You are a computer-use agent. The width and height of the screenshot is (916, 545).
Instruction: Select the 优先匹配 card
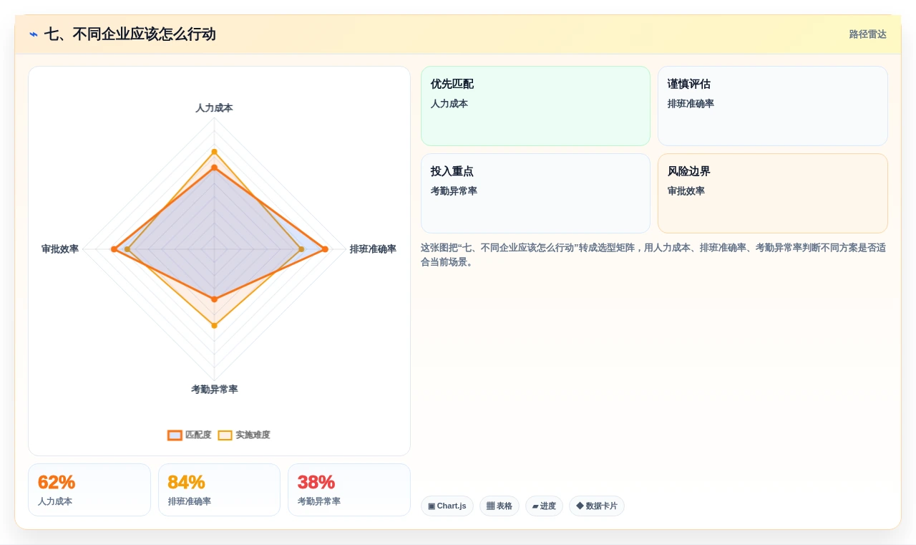pyautogui.click(x=535, y=106)
